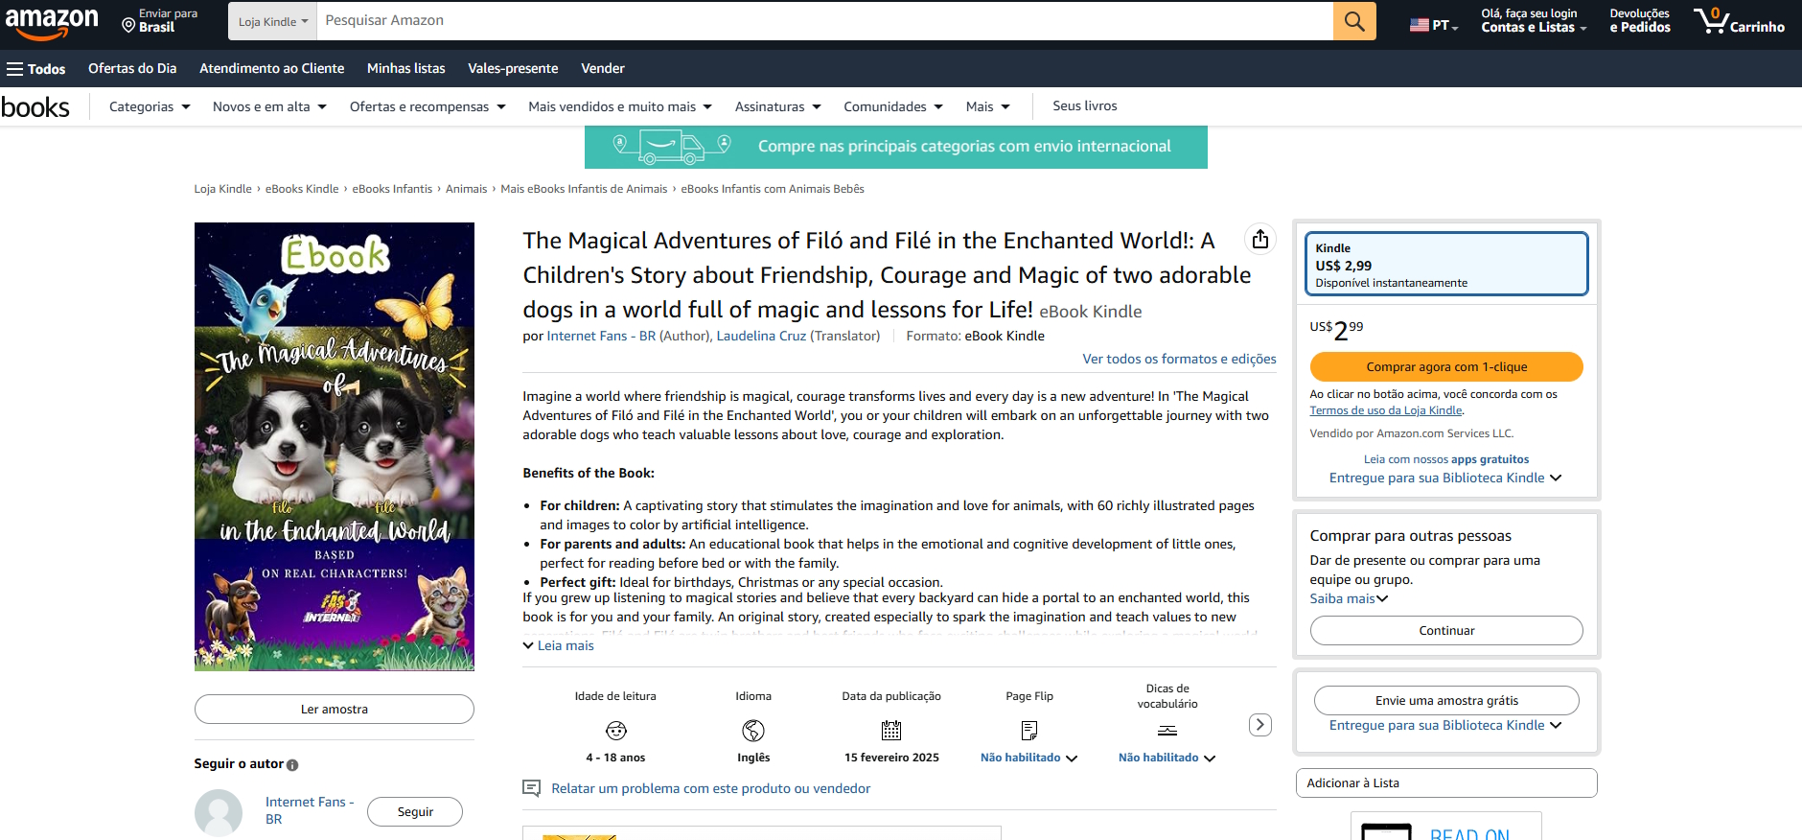Click the share icon beside the title
The image size is (1802, 840).
[x=1260, y=239]
